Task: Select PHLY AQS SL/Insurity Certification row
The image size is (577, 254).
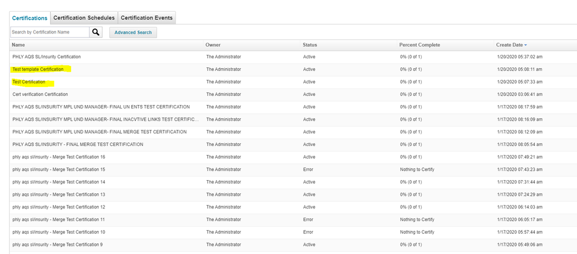Action: tap(47, 57)
